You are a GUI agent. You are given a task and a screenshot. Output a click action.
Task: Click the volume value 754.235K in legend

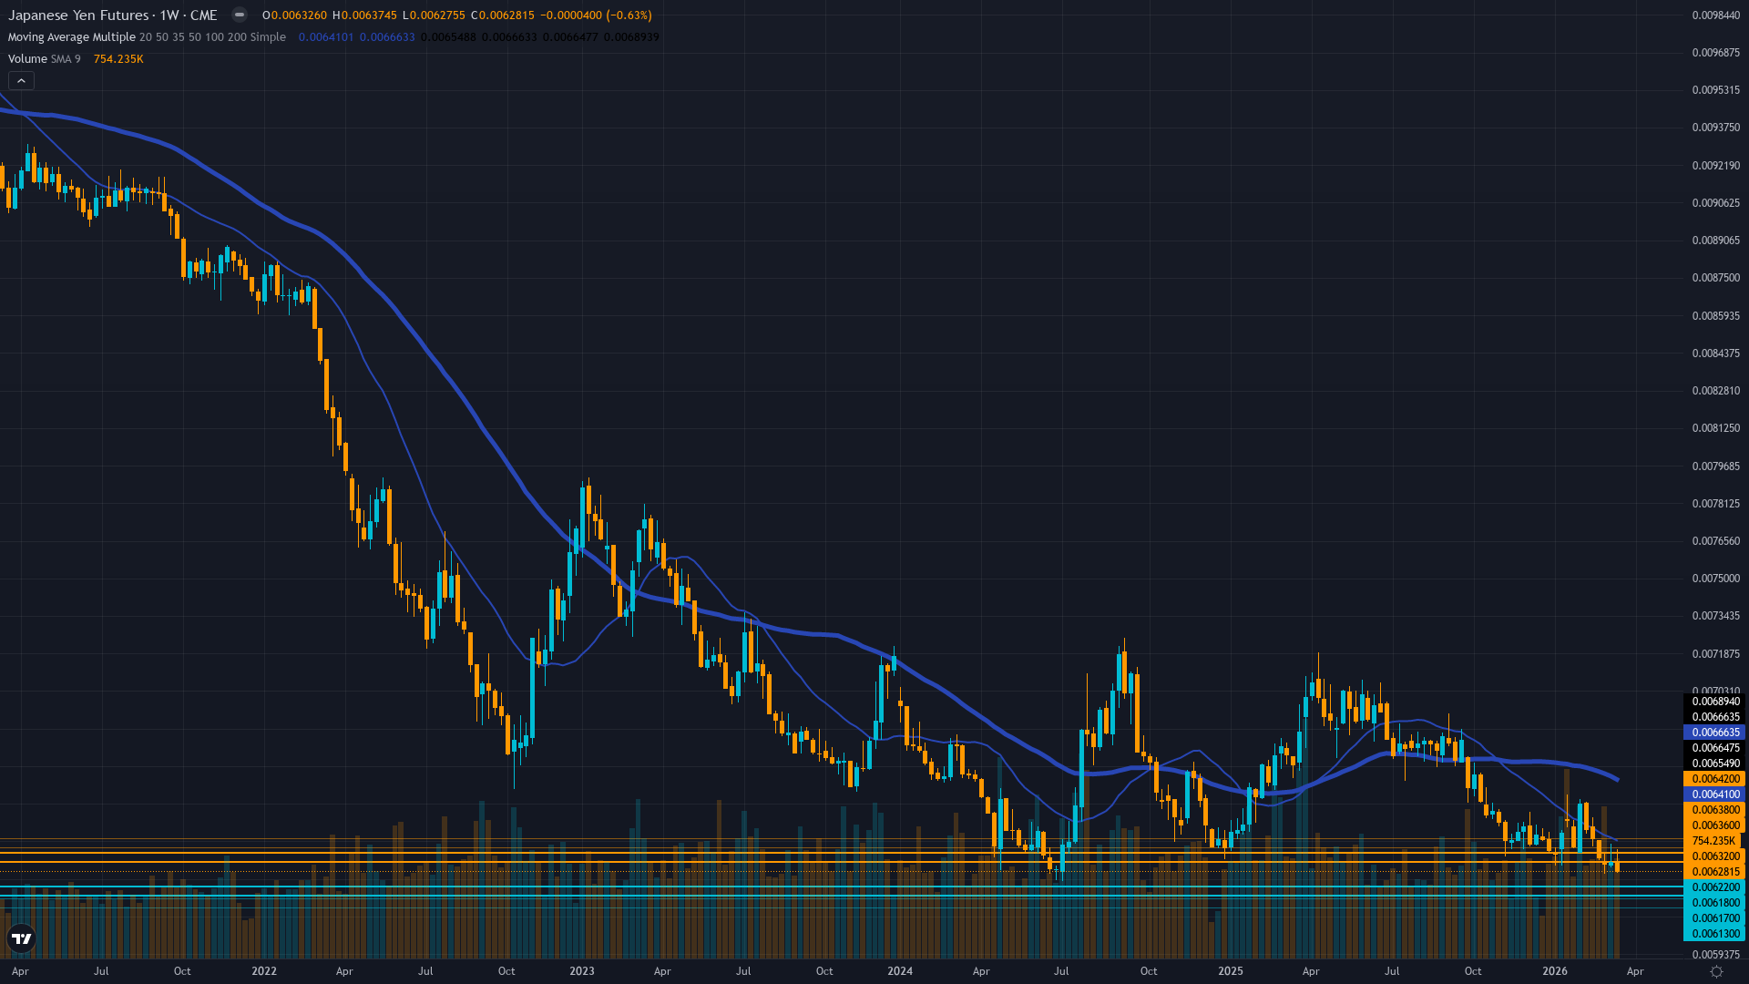118,59
